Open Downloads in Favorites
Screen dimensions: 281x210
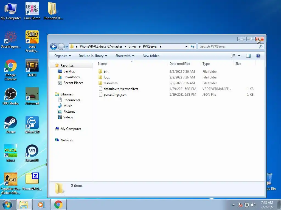pos(71,77)
